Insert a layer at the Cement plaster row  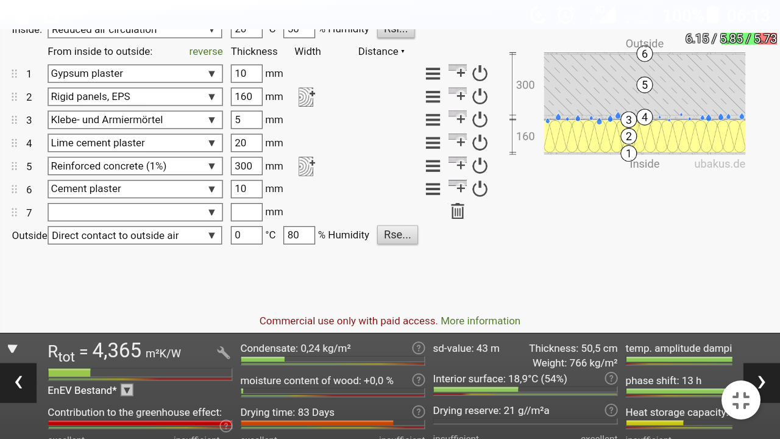point(458,187)
